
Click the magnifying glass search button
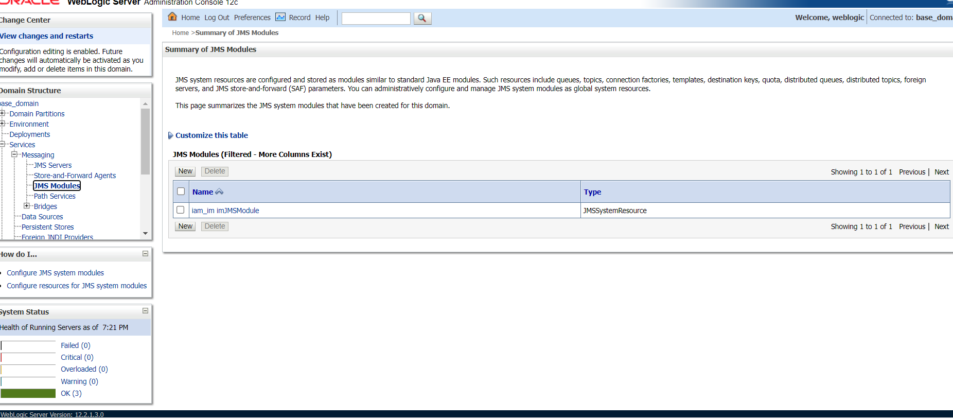point(422,19)
